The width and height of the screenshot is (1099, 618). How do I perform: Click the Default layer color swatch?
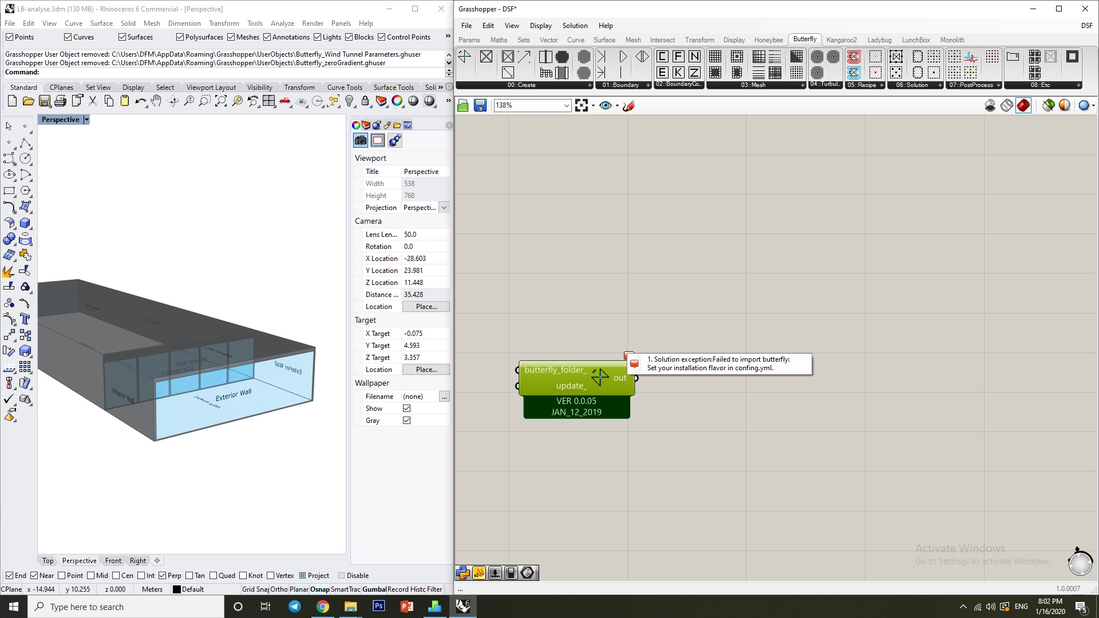tap(177, 589)
